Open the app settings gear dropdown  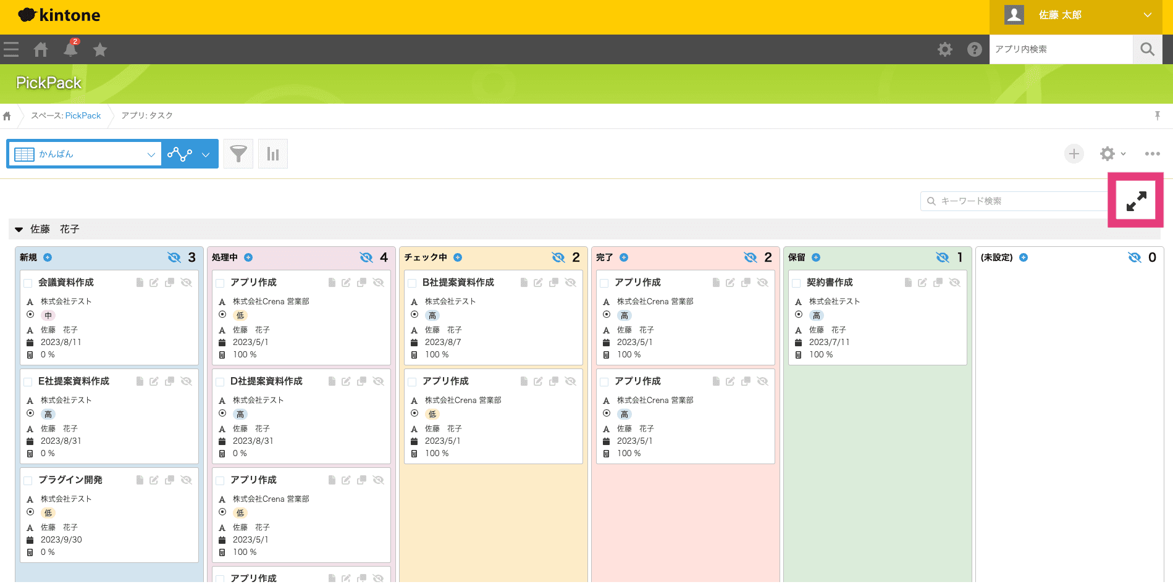click(1112, 154)
